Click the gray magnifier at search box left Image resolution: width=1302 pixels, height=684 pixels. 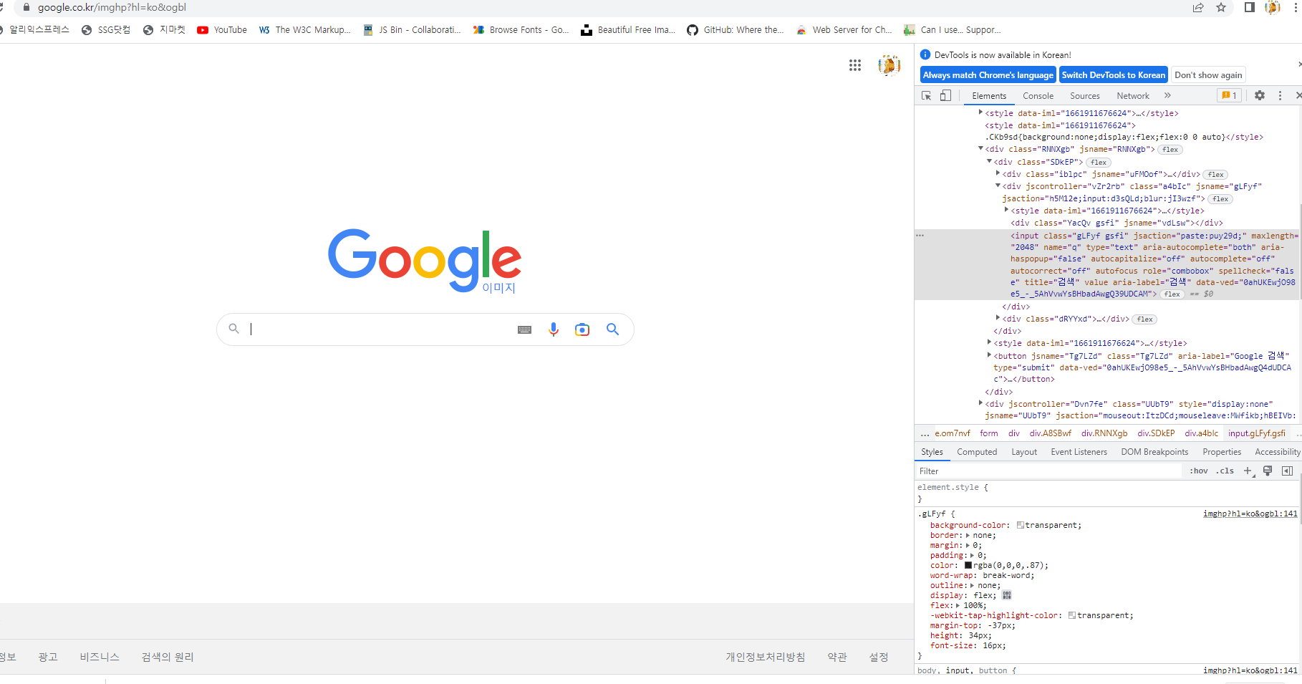[233, 329]
